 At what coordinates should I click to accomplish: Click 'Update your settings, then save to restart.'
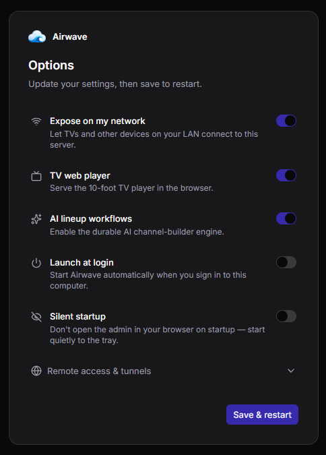coord(115,84)
